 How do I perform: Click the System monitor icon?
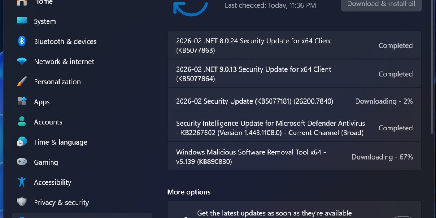pos(22,21)
